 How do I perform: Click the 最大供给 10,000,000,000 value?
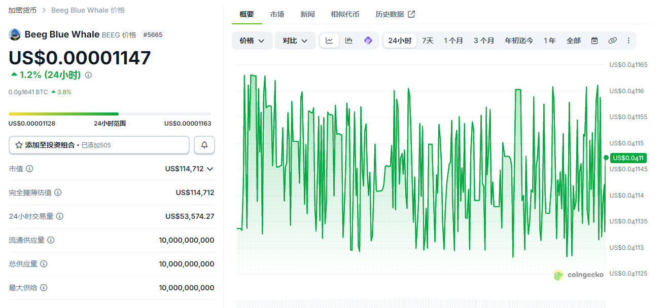coord(187,288)
